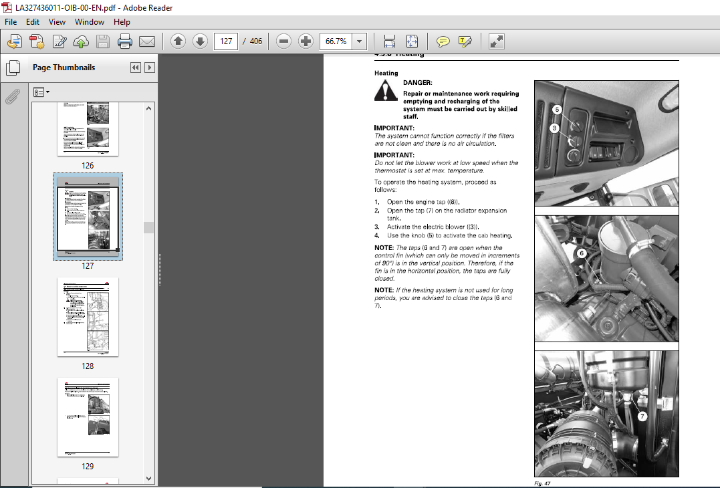Open the thumbnail options dropdown menu
The image size is (720, 488).
[x=41, y=92]
